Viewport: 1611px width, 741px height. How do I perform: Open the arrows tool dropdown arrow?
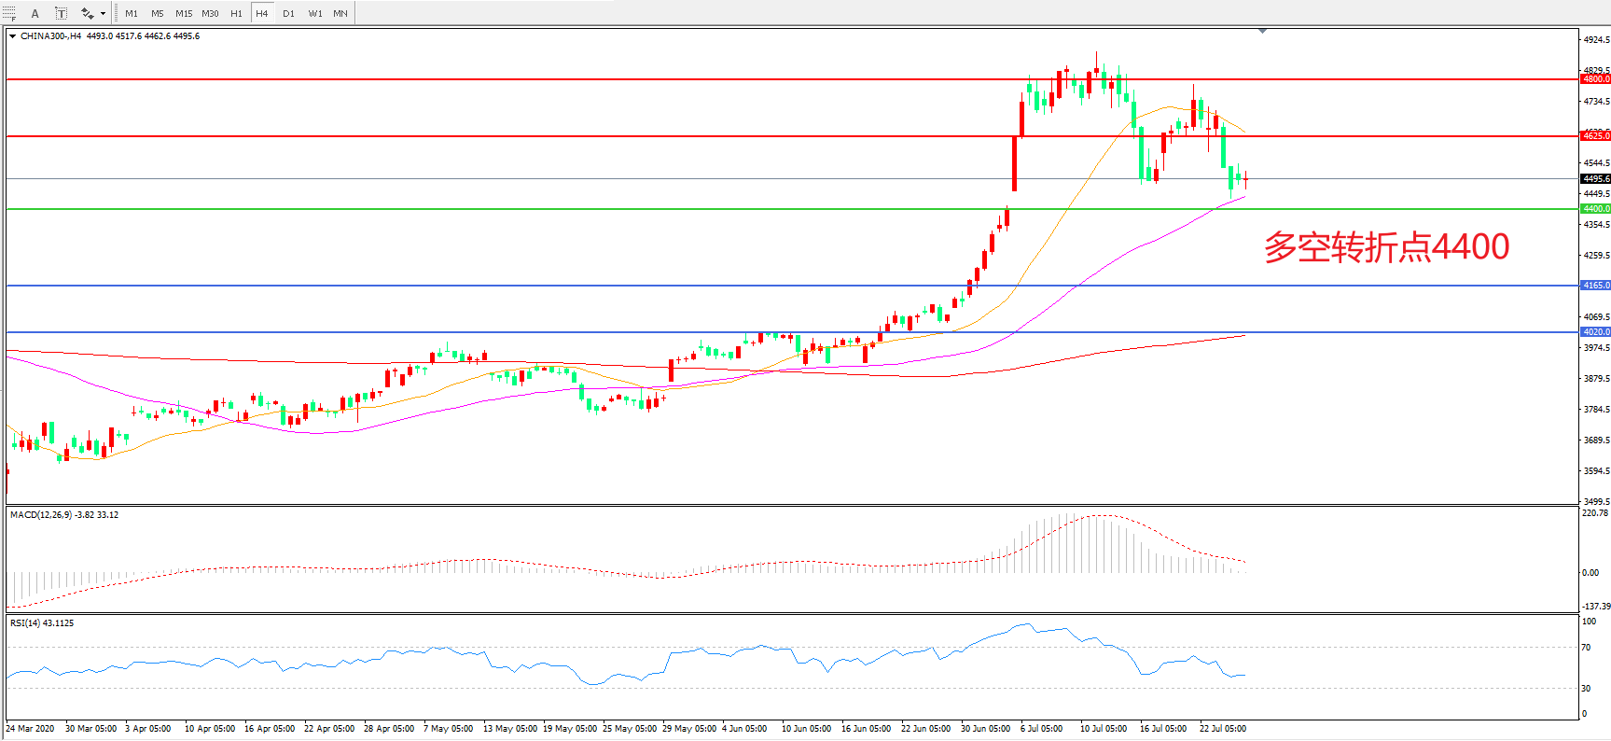pyautogui.click(x=103, y=13)
